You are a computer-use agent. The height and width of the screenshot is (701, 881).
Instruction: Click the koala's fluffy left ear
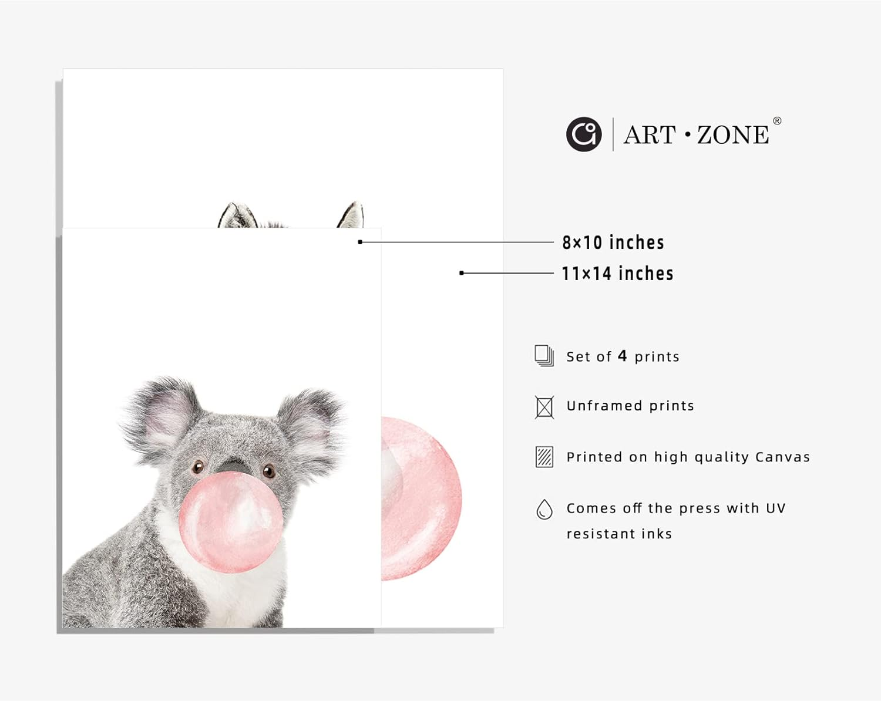tap(160, 418)
